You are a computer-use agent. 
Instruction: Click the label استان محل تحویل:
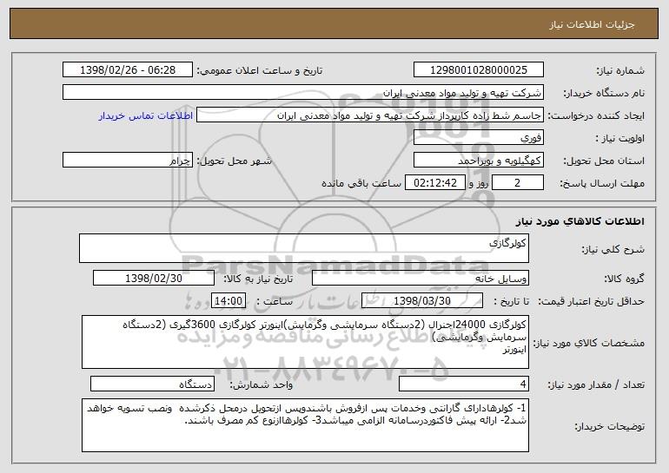click(x=604, y=161)
